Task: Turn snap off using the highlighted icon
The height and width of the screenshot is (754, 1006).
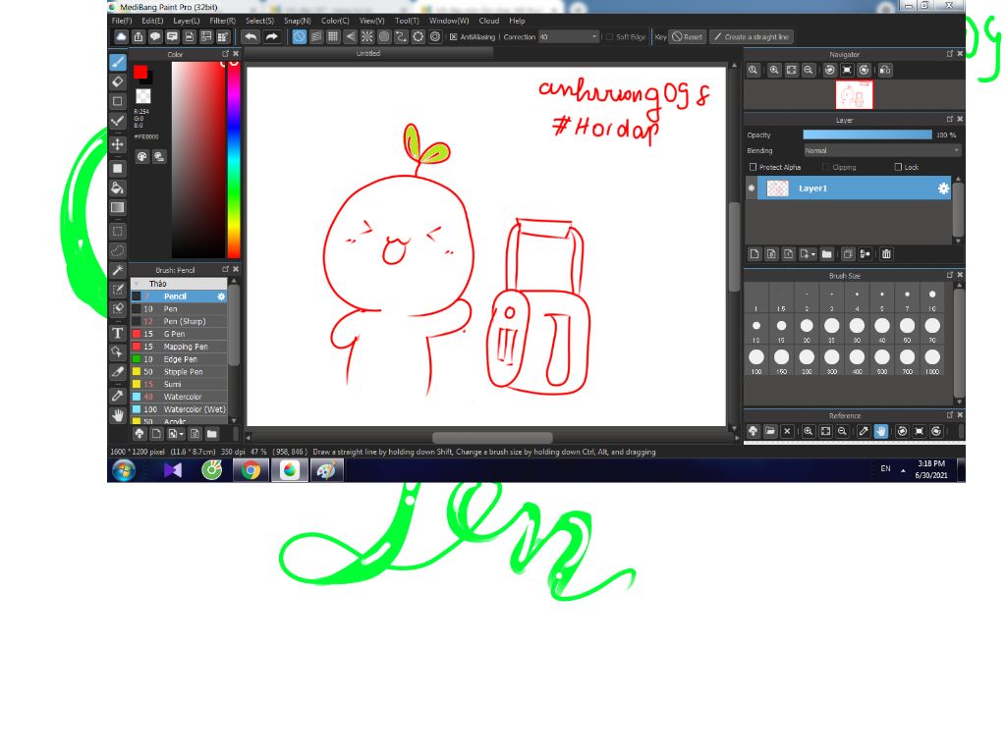Action: point(299,36)
